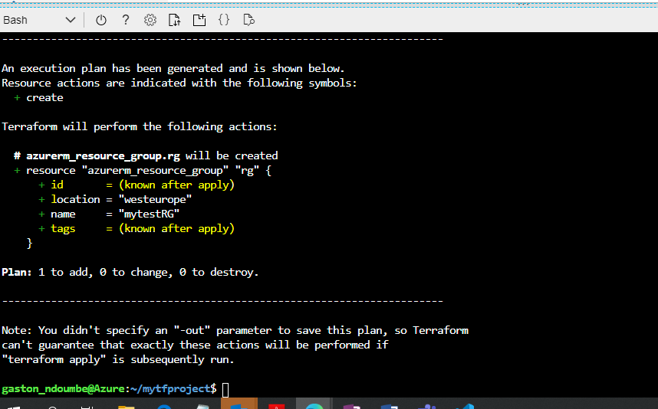Viewport: 658px width, 409px height.
Task: Click "Resource actions are indicated" line
Action: point(179,83)
